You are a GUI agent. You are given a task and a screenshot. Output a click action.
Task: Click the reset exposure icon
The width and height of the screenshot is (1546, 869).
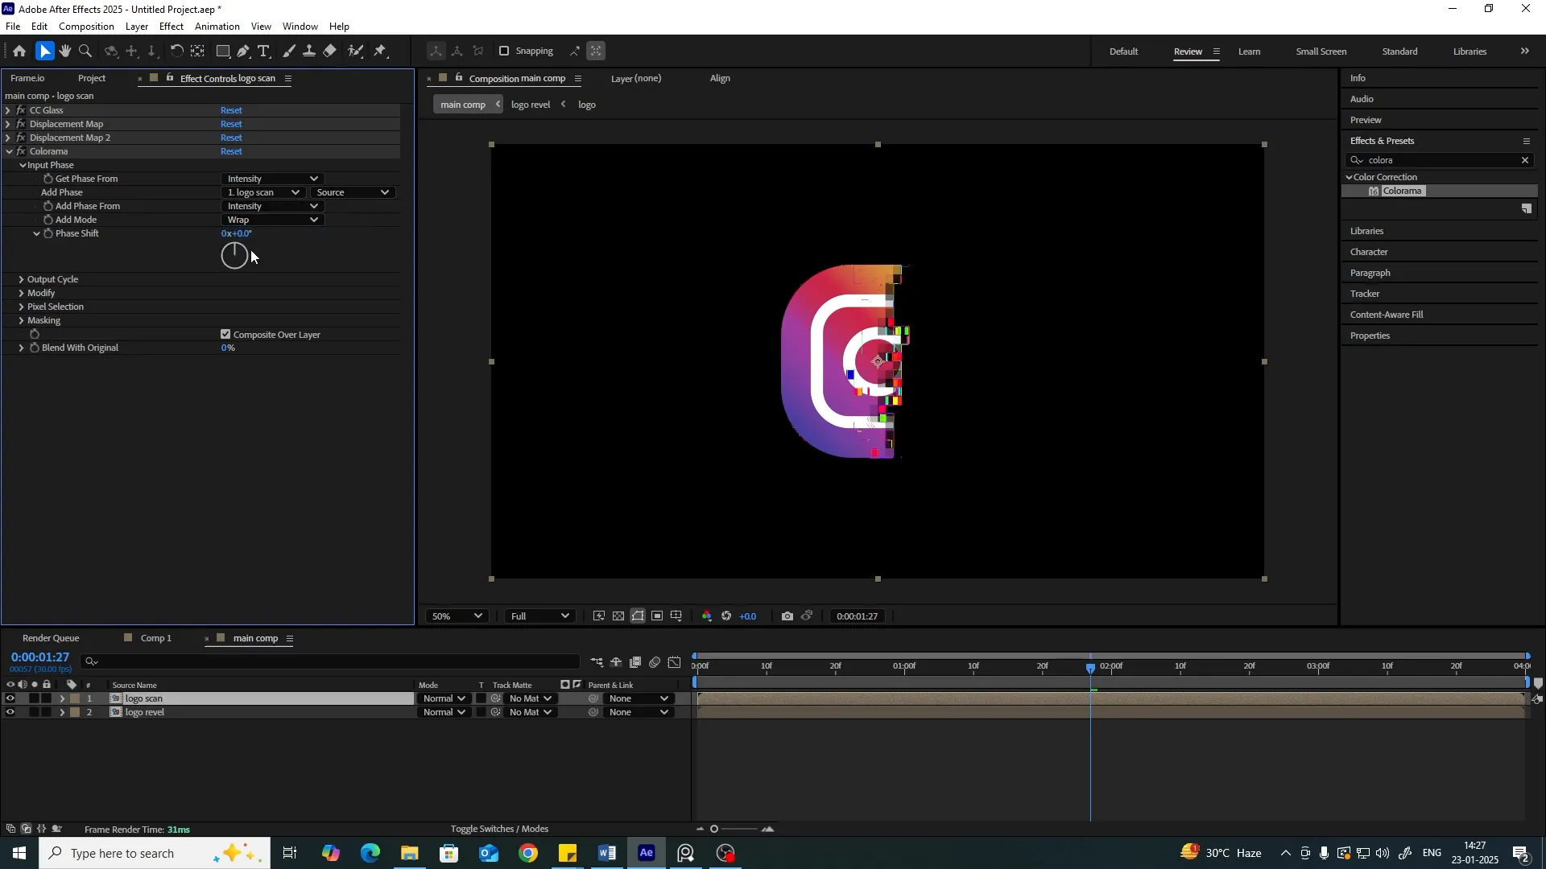point(726,616)
